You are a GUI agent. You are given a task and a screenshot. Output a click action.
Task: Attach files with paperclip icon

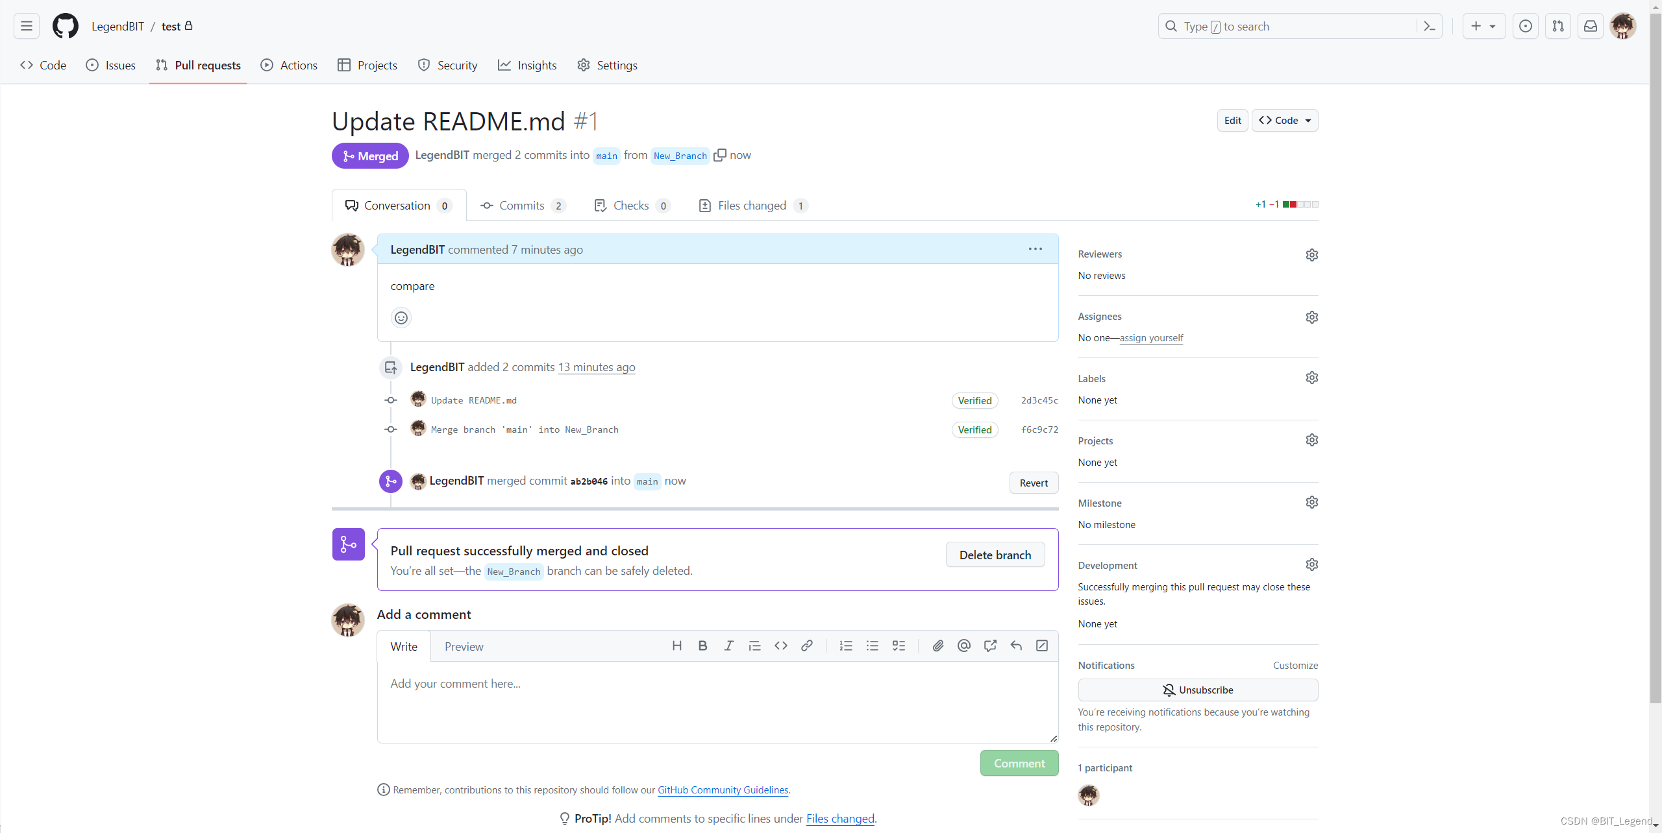pyautogui.click(x=937, y=646)
